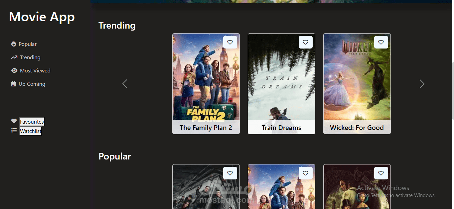This screenshot has width=454, height=209.
Task: Favourite The Family Plan 2 in Trending
Action: pos(230,42)
